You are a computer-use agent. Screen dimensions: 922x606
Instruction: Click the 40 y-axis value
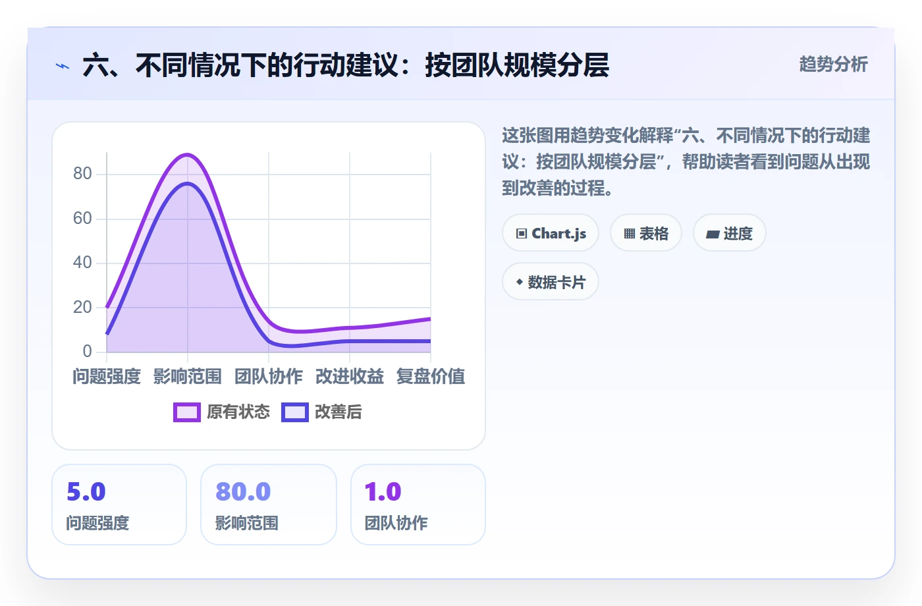82,263
